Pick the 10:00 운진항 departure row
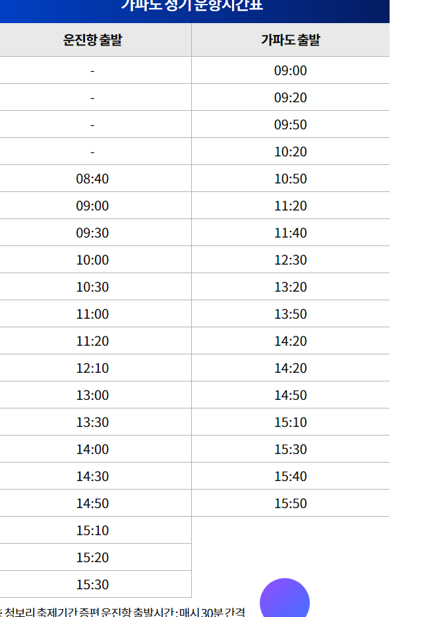 93,260
